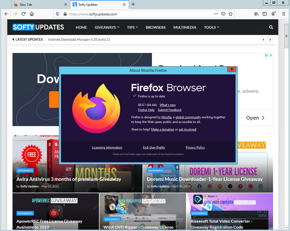Click Make a donation link
This screenshot has width=290, height=231.
[163, 129]
